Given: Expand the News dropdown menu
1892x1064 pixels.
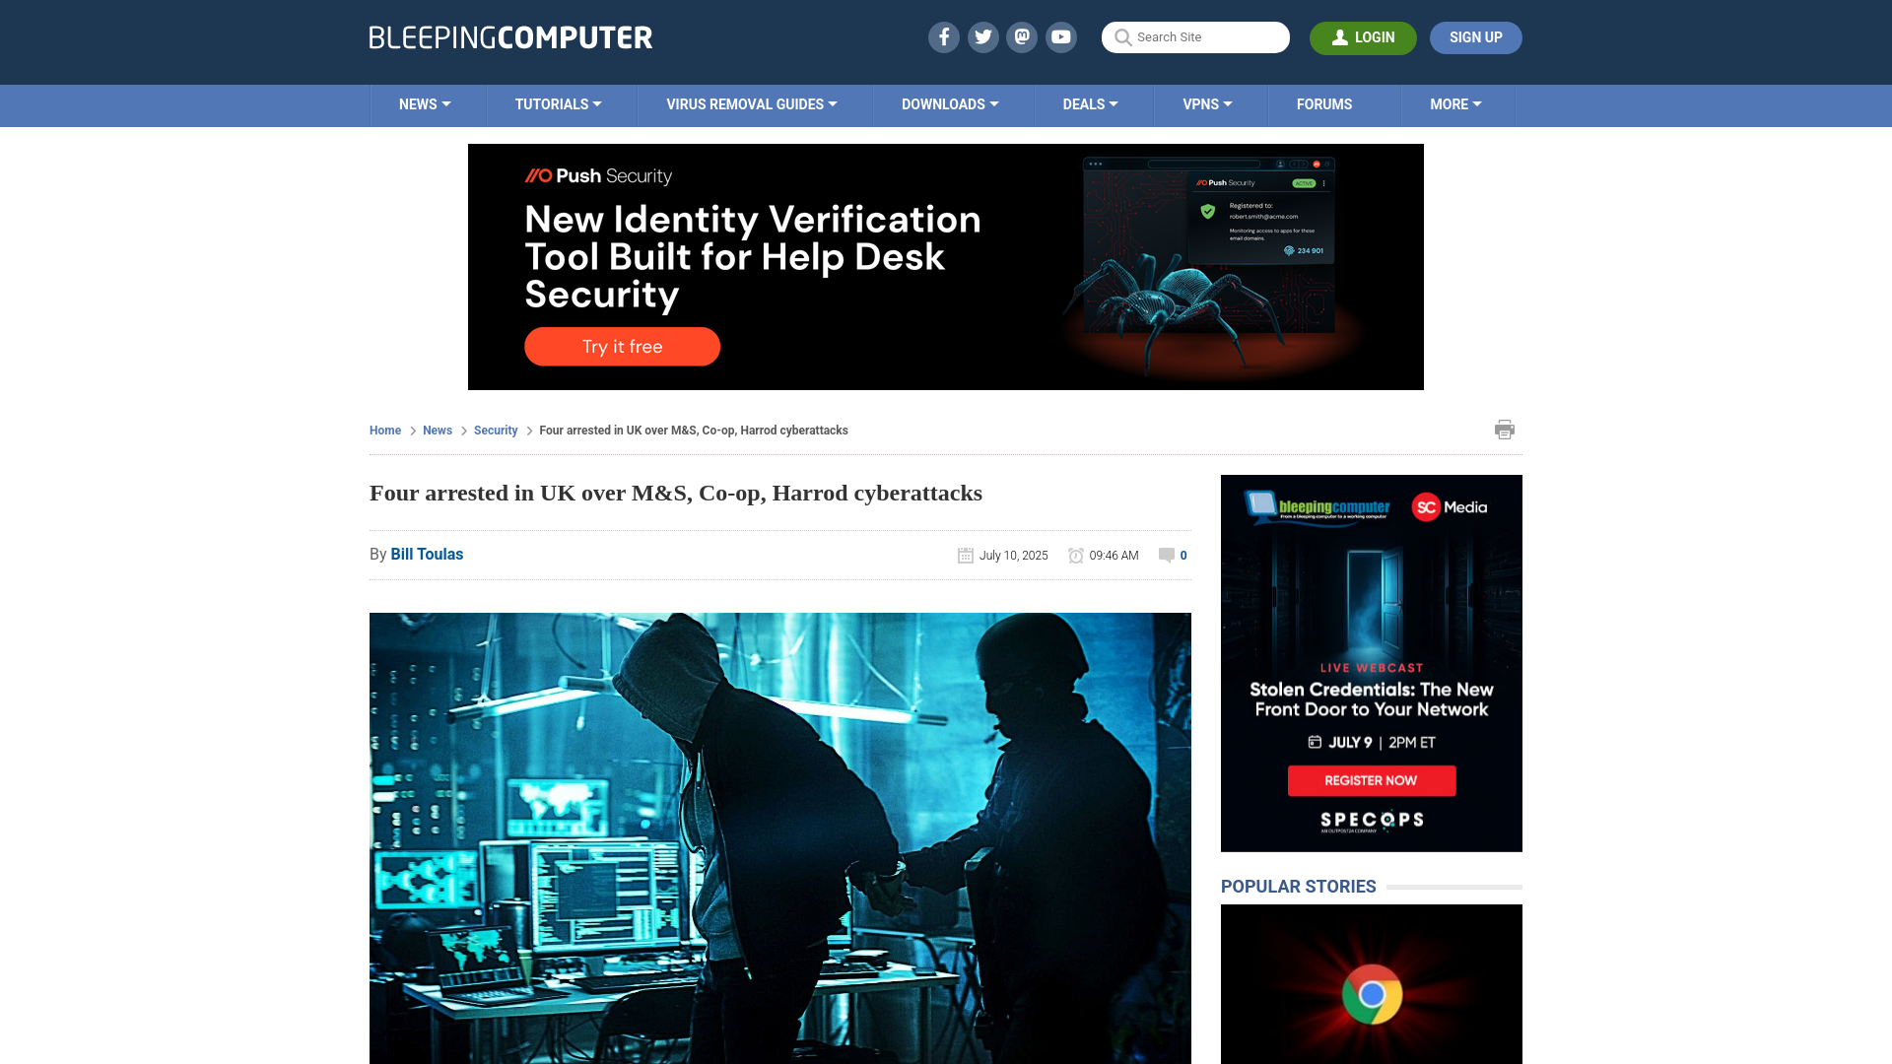Looking at the screenshot, I should coord(425,104).
